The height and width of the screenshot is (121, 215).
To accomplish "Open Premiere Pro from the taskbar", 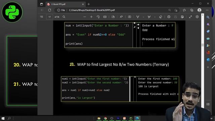I will tap(118, 118).
